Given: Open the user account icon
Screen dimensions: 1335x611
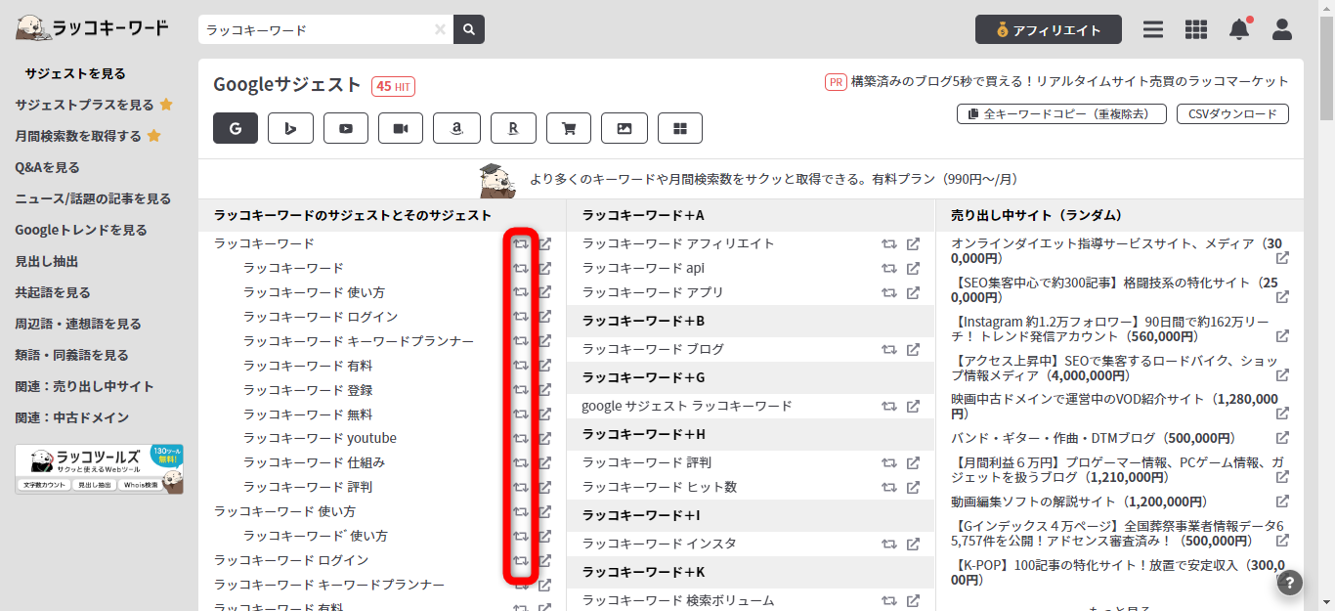Looking at the screenshot, I should click(1282, 29).
